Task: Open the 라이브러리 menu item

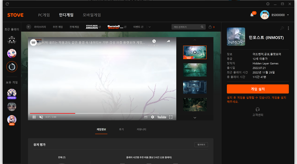Action: coord(40,27)
